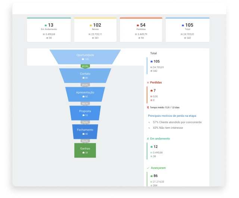Click the red briefcase icon beside 54
The width and height of the screenshot is (239, 198).
137,25
